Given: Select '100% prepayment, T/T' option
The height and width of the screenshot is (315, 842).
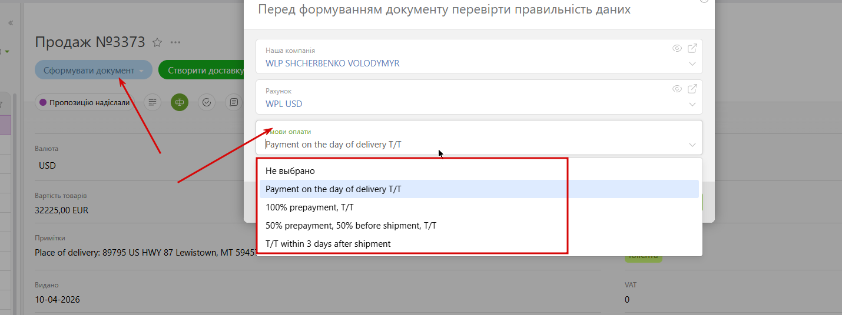Looking at the screenshot, I should point(309,207).
